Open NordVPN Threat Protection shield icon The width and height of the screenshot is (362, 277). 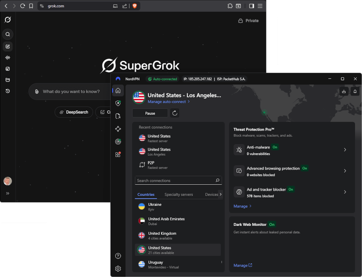coord(118,103)
